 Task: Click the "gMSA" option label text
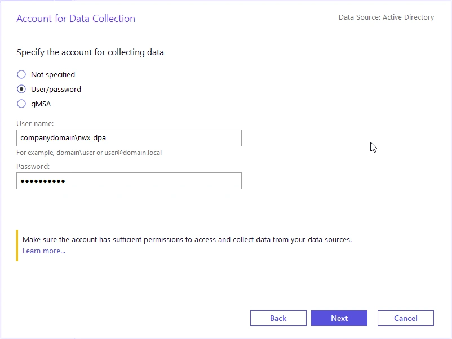click(41, 104)
